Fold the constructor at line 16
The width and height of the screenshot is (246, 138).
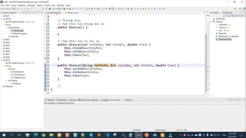click(x=50, y=44)
